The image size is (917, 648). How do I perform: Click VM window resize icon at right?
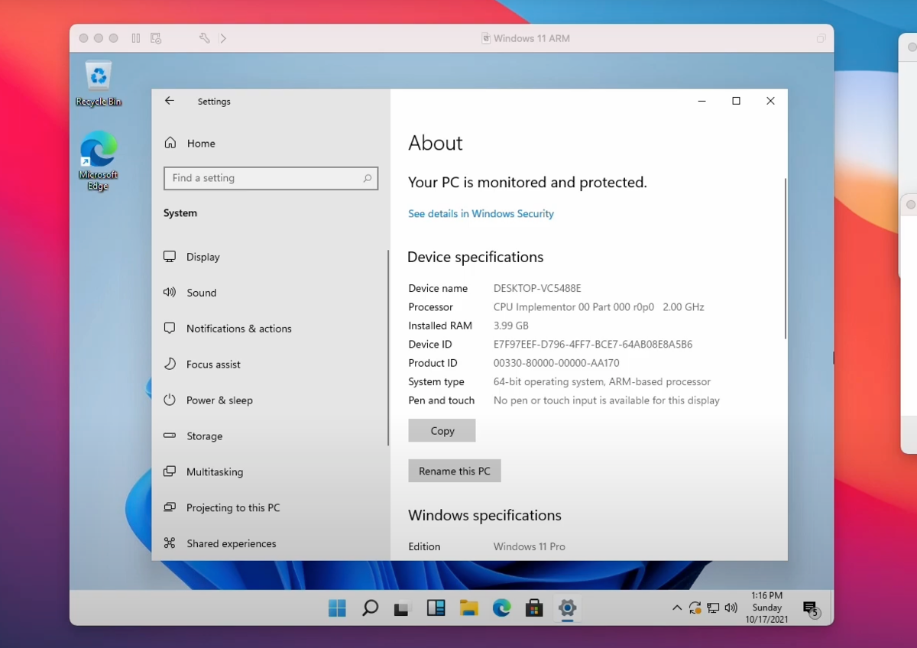pos(821,38)
